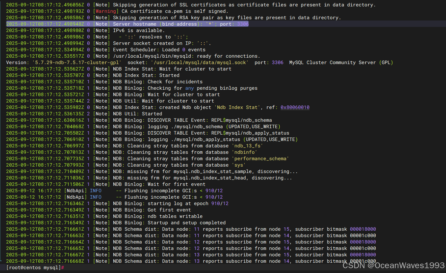Click version string '5.7.29-ndb-7.5.17-cluster-gpl'
446x273 pixels.
[x=77, y=62]
